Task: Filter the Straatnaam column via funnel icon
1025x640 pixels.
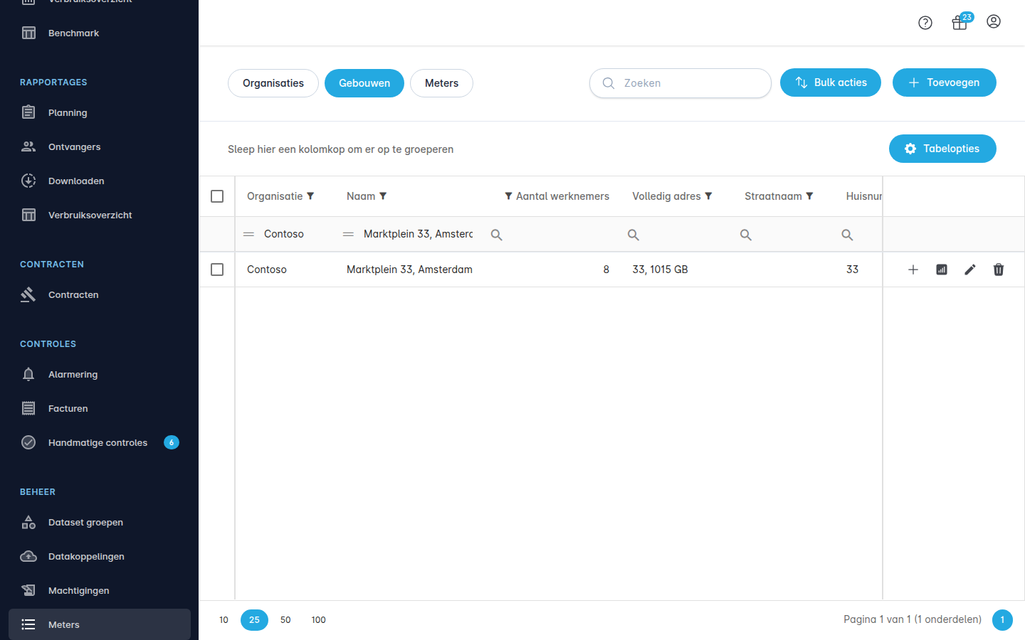Action: click(x=809, y=196)
